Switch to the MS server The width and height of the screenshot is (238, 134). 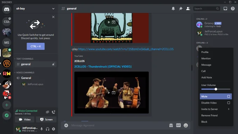(7, 42)
